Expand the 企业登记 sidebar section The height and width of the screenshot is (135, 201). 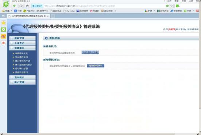[22, 43]
